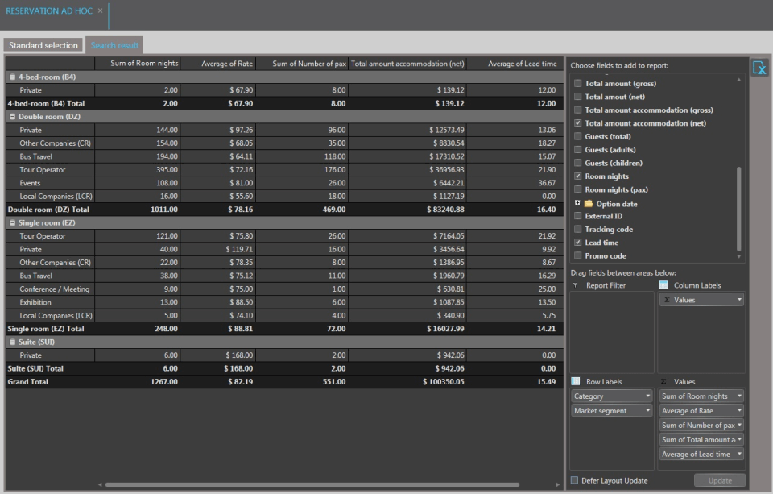Expand the Option date folder
The width and height of the screenshot is (773, 494).
pos(577,204)
